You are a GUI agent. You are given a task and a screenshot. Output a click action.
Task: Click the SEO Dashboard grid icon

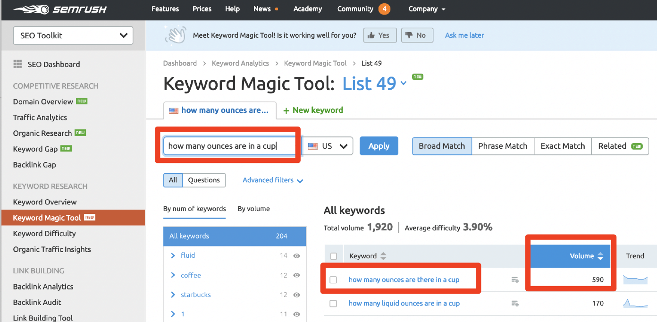17,64
